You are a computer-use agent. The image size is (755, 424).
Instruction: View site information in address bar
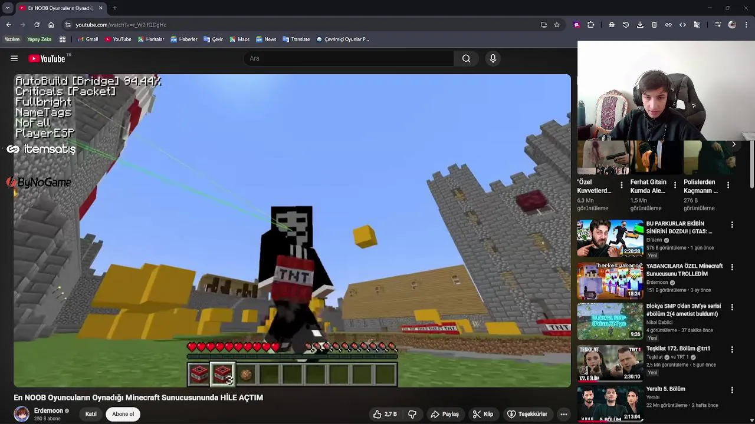click(68, 25)
